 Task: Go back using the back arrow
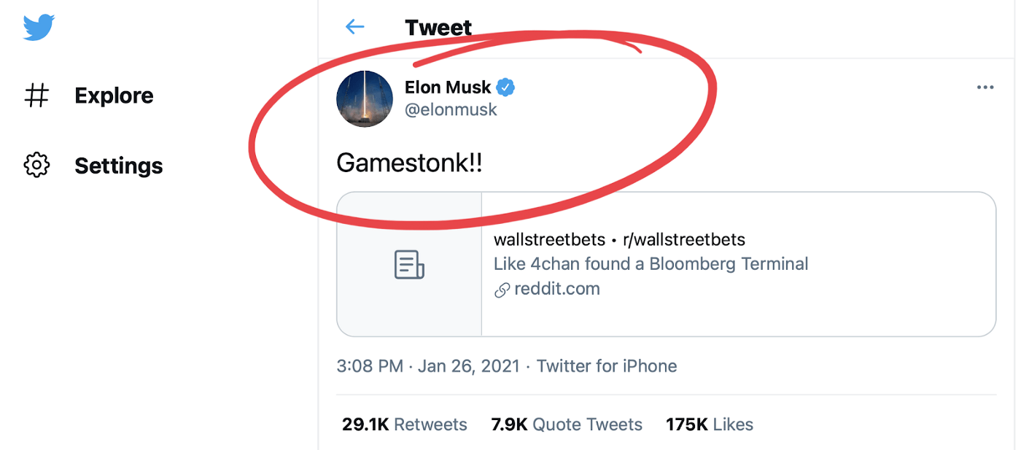(354, 28)
